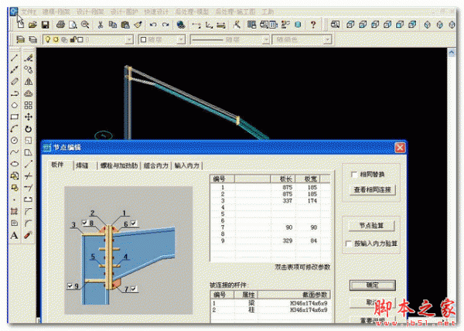Open the layer selection dropdown
This screenshot has height=331, width=464.
click(x=130, y=39)
